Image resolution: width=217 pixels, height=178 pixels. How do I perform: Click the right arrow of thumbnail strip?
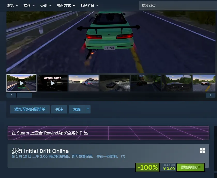tap(210, 95)
